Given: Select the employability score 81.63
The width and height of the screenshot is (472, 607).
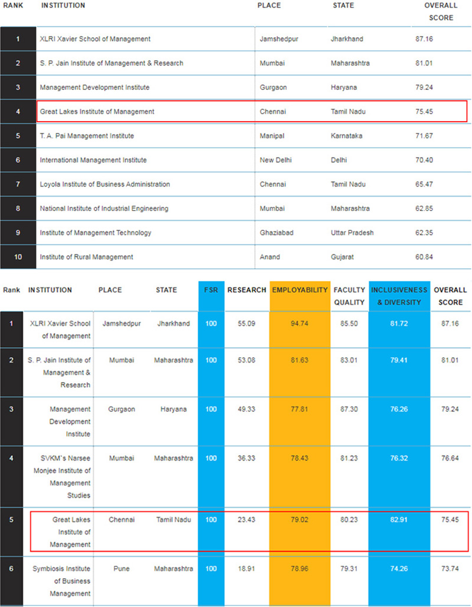Looking at the screenshot, I should tap(300, 360).
